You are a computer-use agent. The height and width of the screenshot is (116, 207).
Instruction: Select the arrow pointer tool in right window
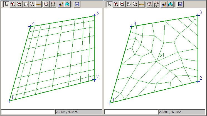point(110,4)
